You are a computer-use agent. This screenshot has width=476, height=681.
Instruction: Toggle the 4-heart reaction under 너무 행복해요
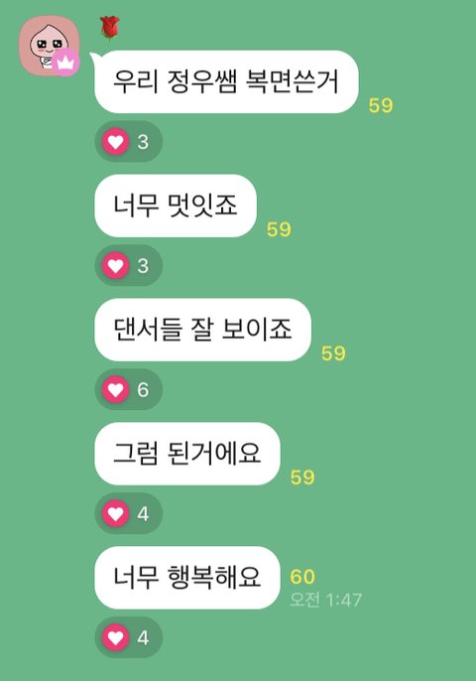tap(129, 637)
